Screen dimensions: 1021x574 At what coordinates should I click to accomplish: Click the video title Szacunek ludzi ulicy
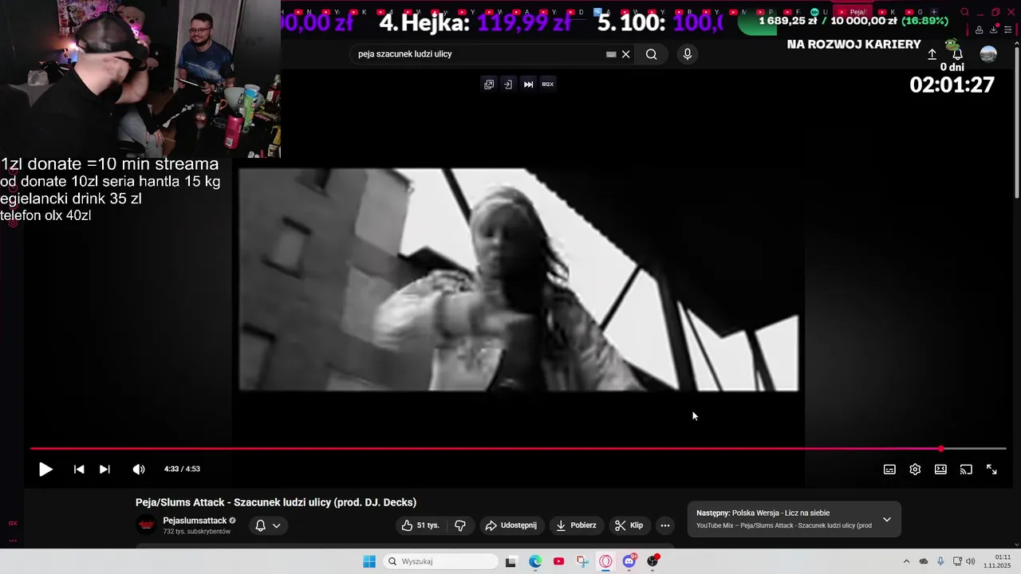(x=276, y=502)
